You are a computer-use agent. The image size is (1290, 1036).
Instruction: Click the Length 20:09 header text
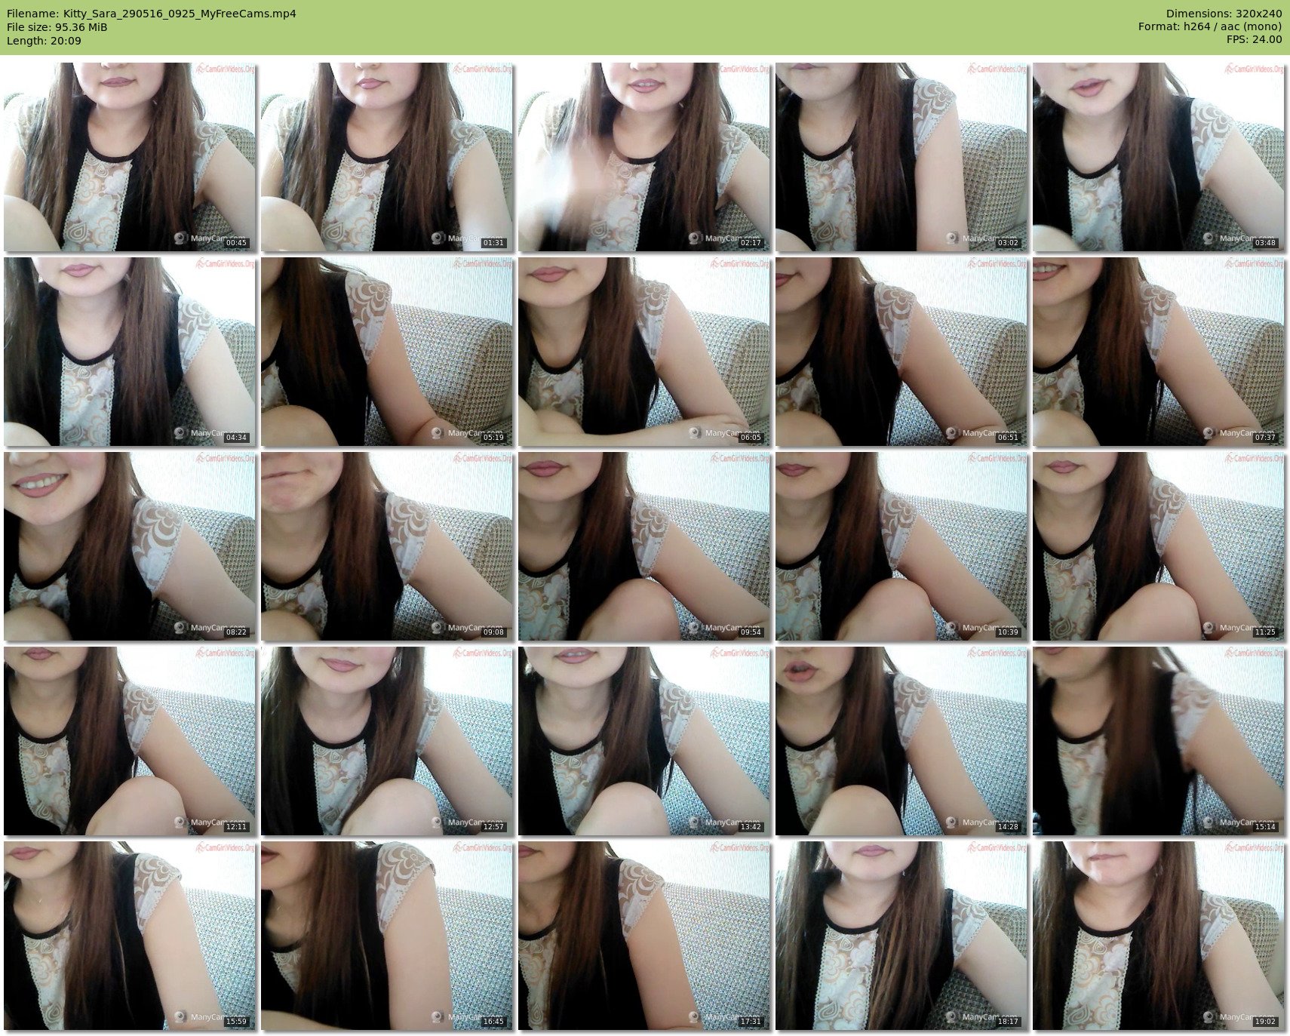coord(44,41)
